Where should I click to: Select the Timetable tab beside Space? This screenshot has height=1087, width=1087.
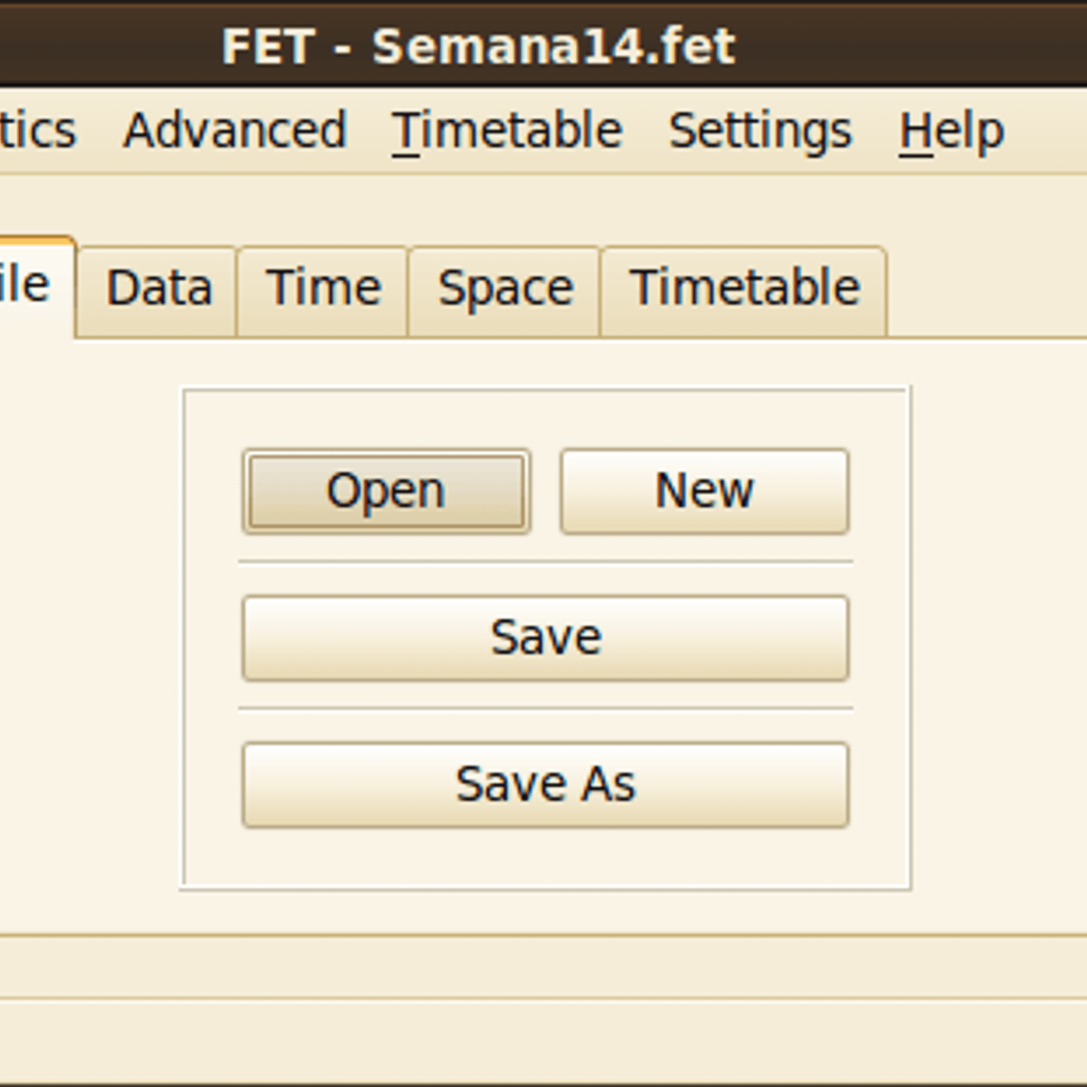pyautogui.click(x=744, y=289)
